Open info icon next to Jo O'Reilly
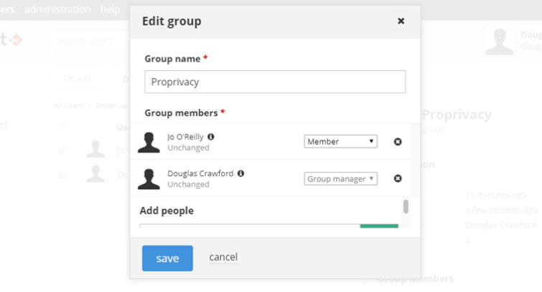542x292 pixels. click(211, 137)
